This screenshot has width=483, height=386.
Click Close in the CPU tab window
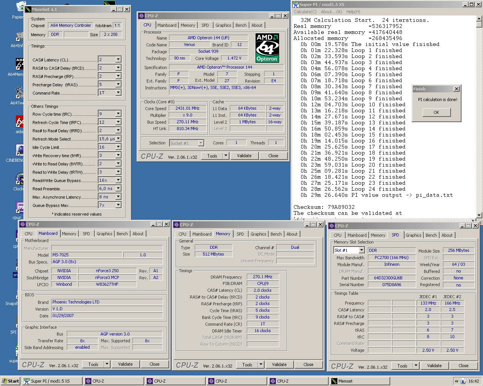pos(273,156)
